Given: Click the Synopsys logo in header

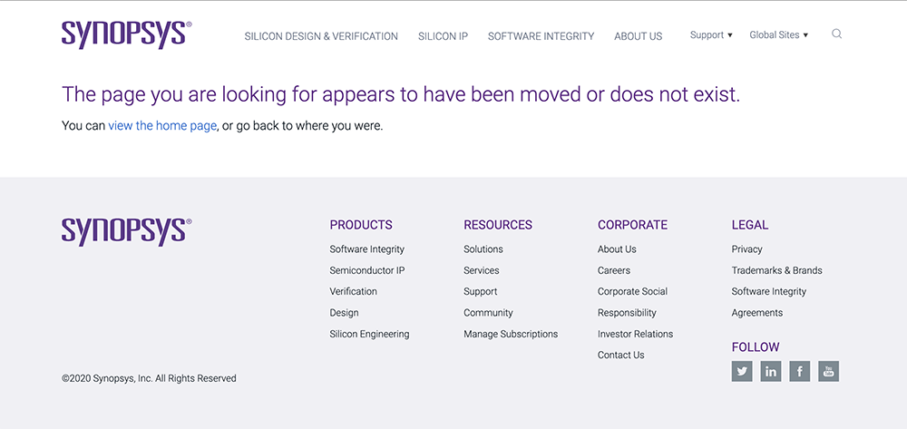Looking at the screenshot, I should [x=126, y=34].
